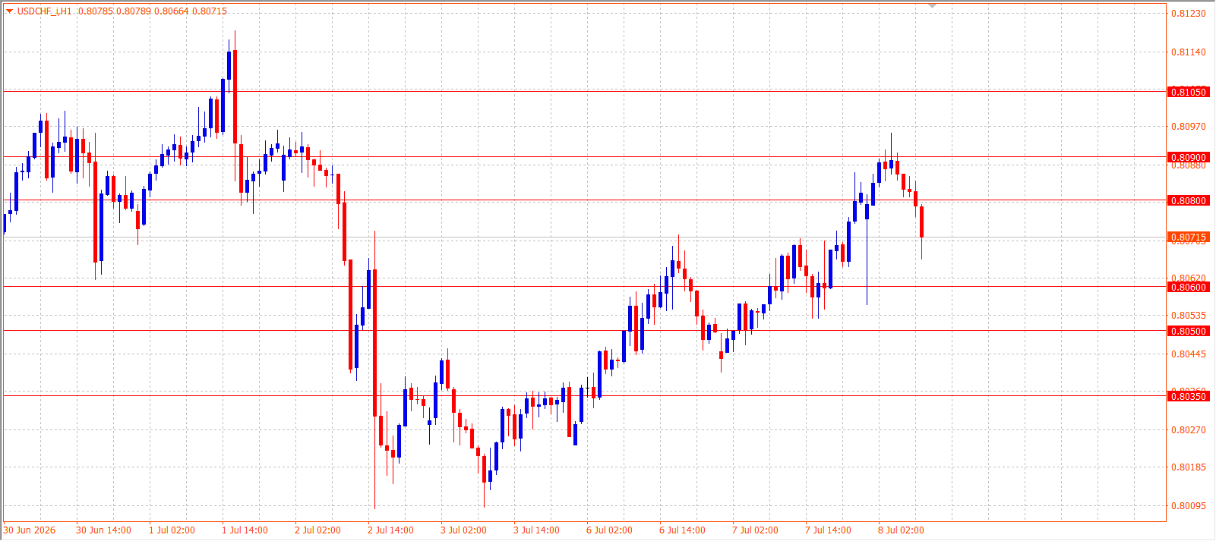
Task: Select the 0.80800 price level label
Action: [1188, 201]
